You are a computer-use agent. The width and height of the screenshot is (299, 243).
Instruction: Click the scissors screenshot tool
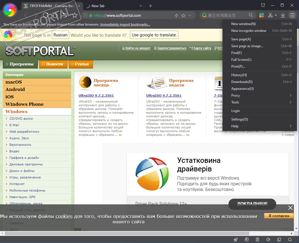(x=270, y=15)
